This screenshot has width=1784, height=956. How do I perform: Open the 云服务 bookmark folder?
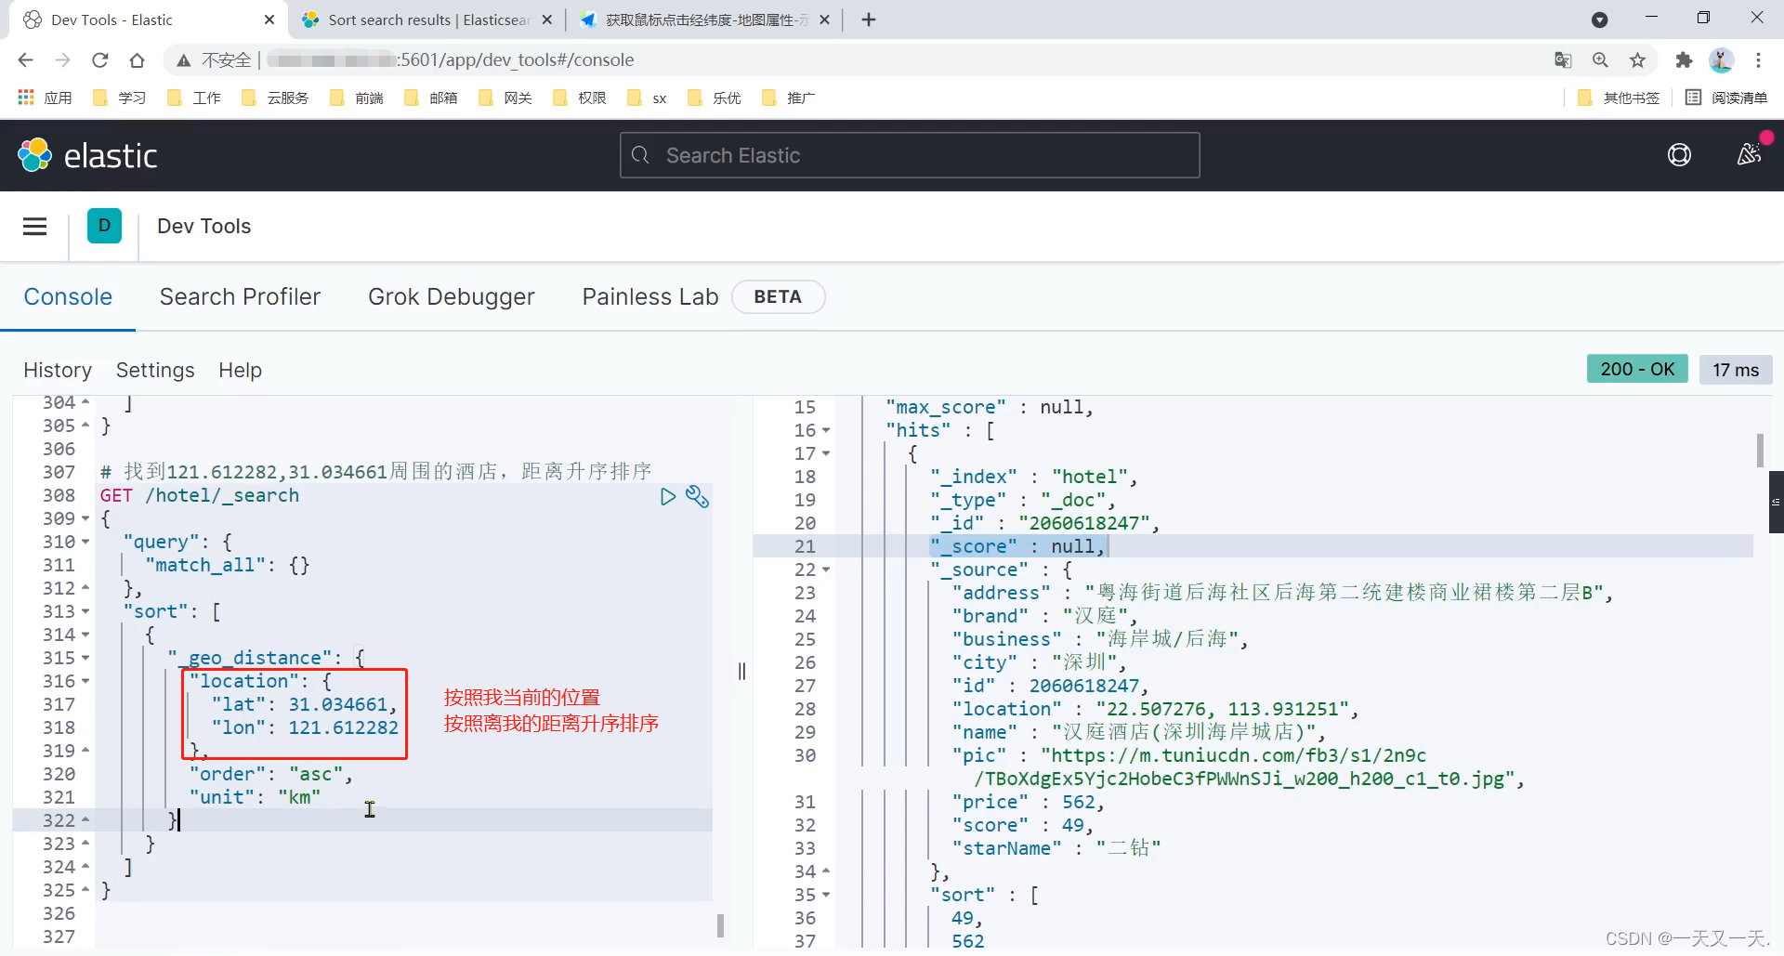(275, 98)
